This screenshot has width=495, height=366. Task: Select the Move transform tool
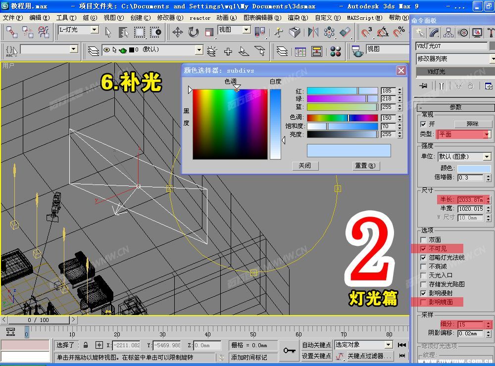pyautogui.click(x=177, y=32)
